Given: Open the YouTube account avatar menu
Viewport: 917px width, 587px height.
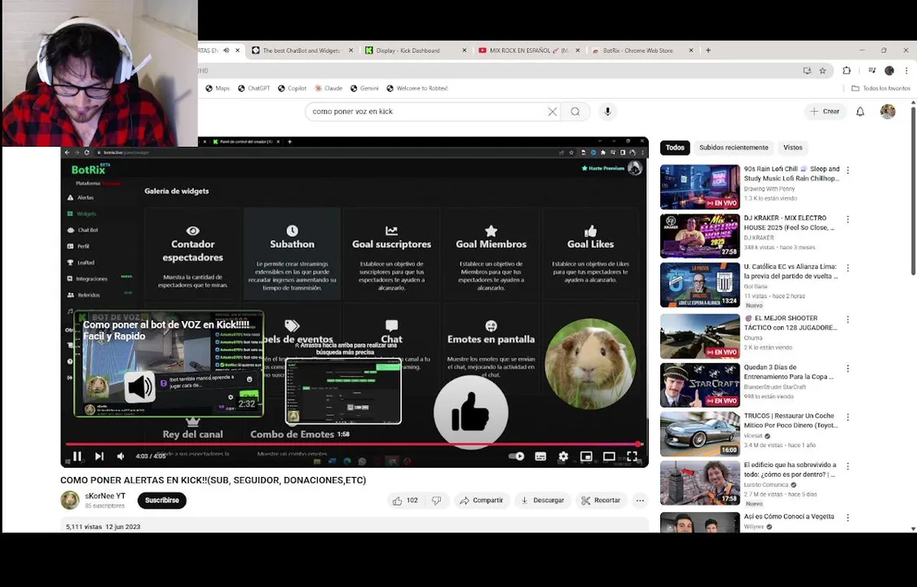Looking at the screenshot, I should point(888,112).
